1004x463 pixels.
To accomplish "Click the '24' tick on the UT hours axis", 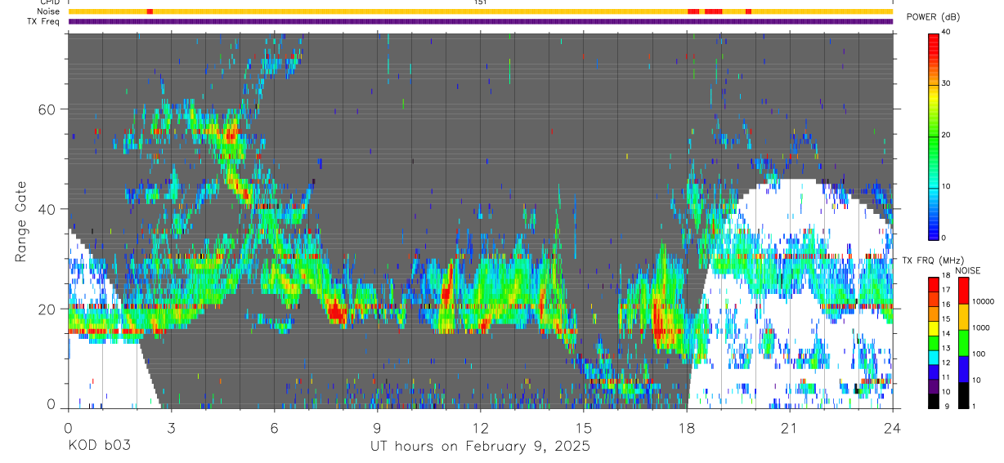I will pyautogui.click(x=893, y=429).
